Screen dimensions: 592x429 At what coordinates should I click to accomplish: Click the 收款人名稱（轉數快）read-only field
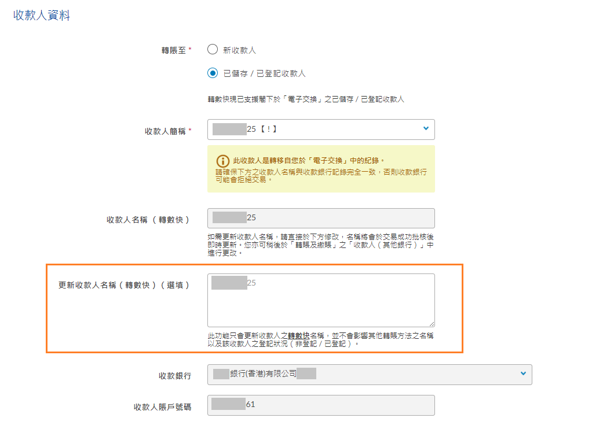click(x=320, y=218)
